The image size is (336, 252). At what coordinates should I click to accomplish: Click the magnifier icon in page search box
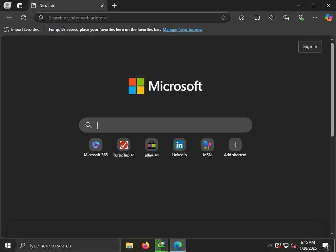click(89, 125)
